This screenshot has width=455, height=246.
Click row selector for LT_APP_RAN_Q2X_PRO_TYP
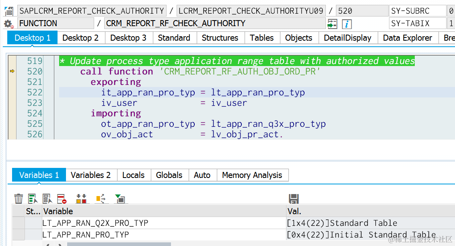click(19, 223)
